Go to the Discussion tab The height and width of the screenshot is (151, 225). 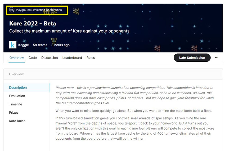[x=49, y=58]
